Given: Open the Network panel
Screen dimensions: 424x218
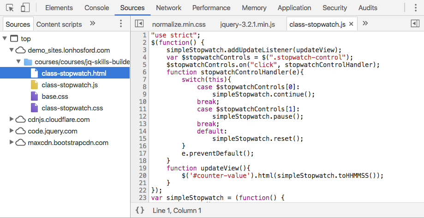Looking at the screenshot, I should pyautogui.click(x=168, y=8).
